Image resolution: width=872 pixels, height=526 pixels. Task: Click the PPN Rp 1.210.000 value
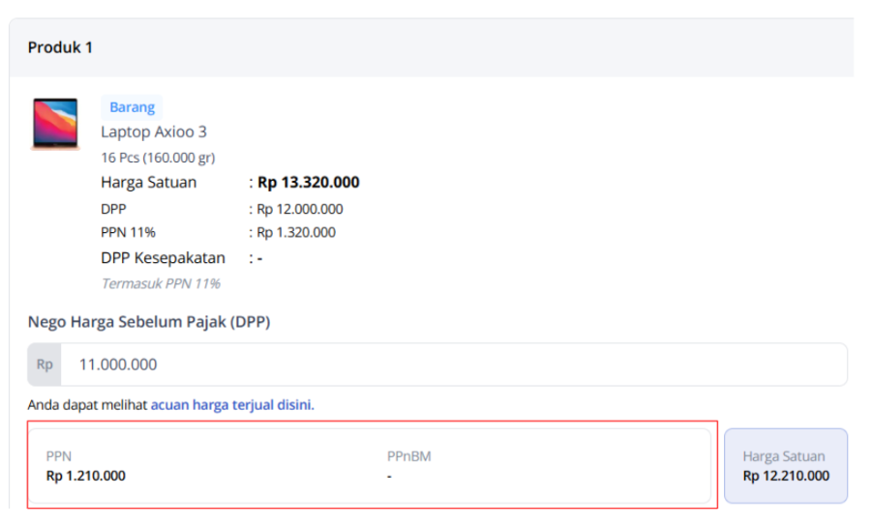(85, 476)
